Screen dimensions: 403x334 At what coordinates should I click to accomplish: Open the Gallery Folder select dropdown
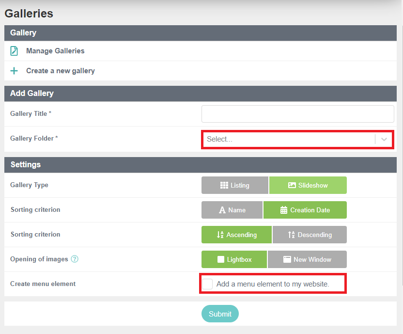[297, 139]
